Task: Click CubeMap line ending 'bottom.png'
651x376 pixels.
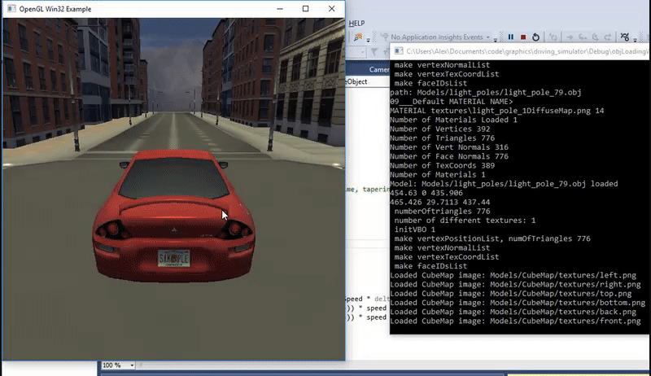Action: 518,303
